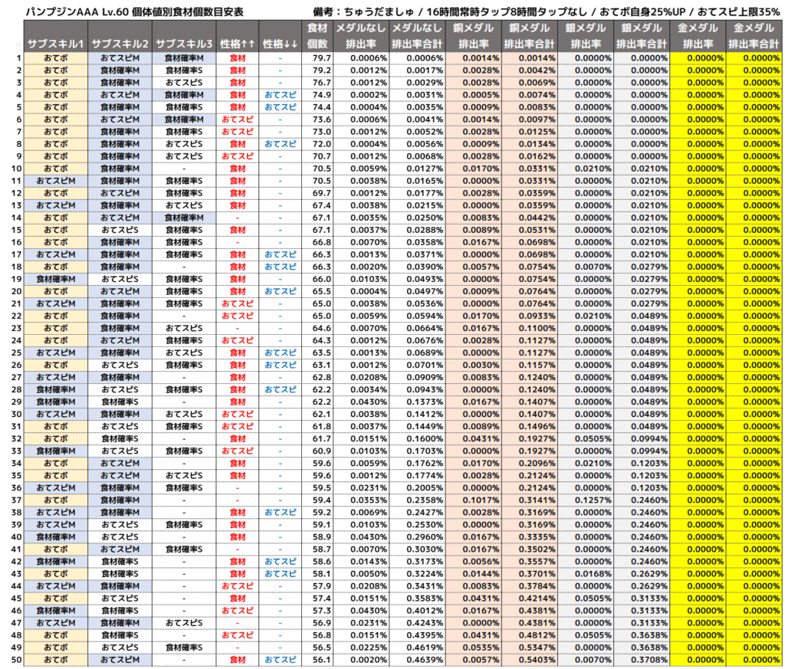Click the 79.7 ingredient count cell
Image resolution: width=785 pixels, height=669 pixels.
tap(320, 58)
